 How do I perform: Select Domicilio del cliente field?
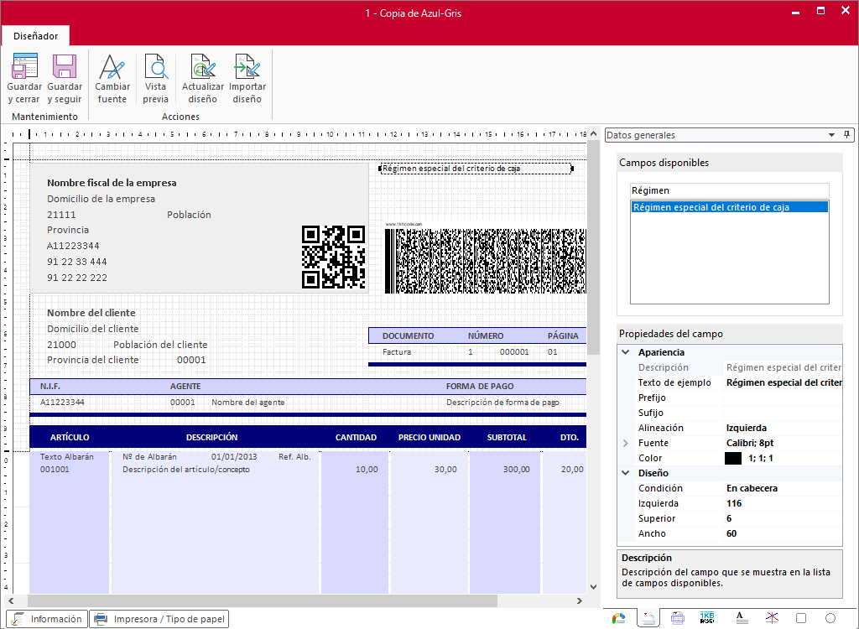92,329
